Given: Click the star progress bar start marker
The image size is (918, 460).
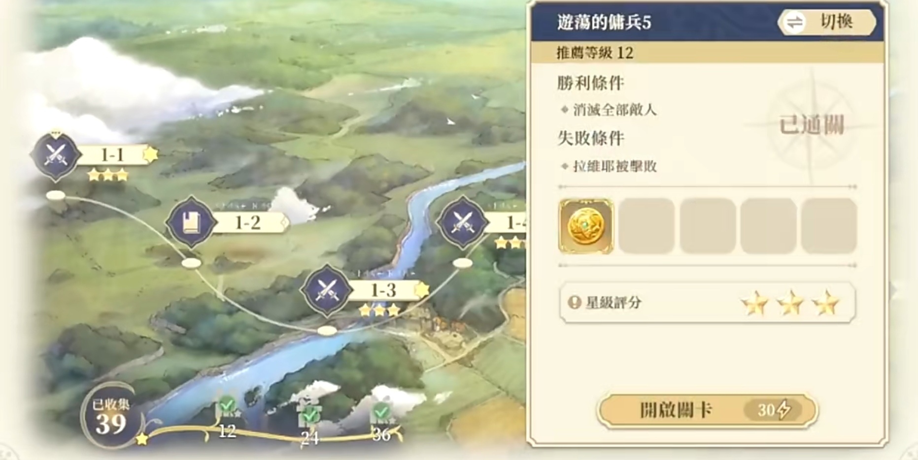Looking at the screenshot, I should [x=142, y=438].
